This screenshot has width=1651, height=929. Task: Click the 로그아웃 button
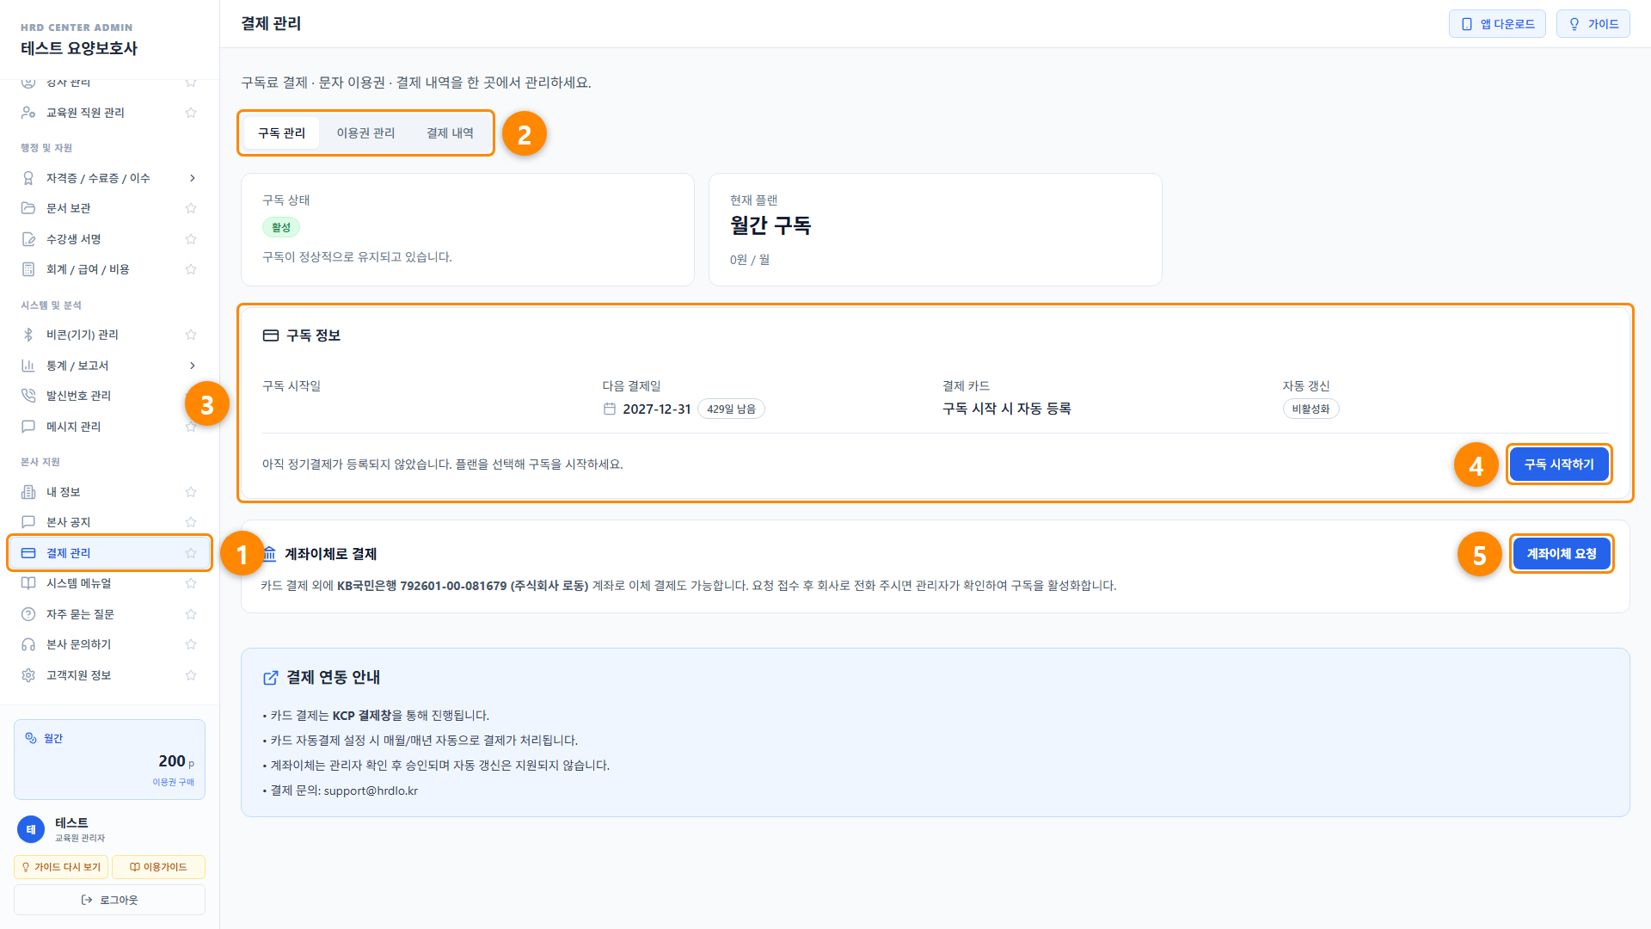click(109, 900)
